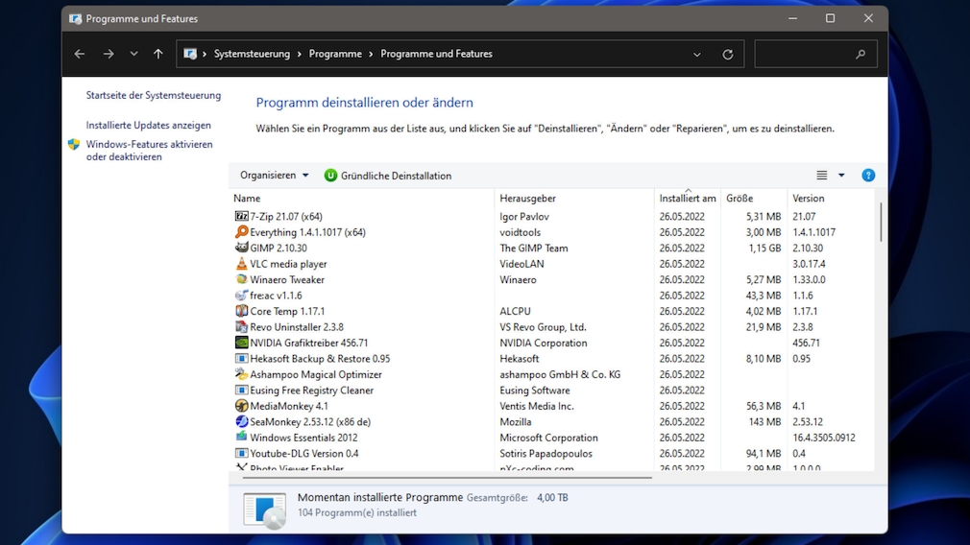Viewport: 970px width, 545px height.
Task: Click the 7-Zip program icon
Action: pyautogui.click(x=242, y=217)
